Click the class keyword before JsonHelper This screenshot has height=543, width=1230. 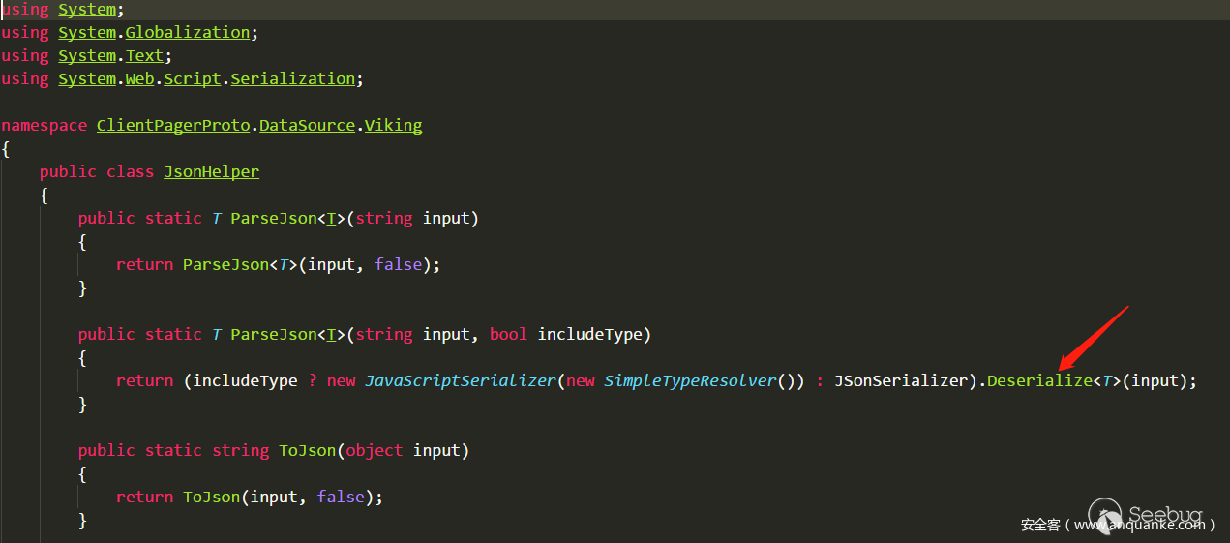tap(130, 171)
